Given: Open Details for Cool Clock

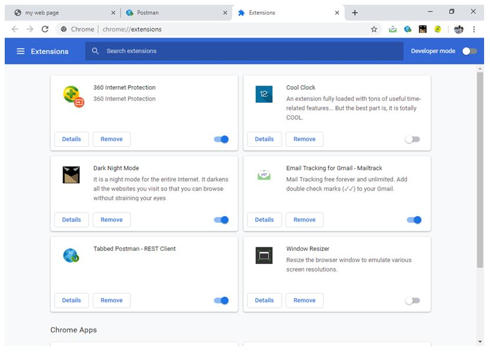Looking at the screenshot, I should (264, 139).
